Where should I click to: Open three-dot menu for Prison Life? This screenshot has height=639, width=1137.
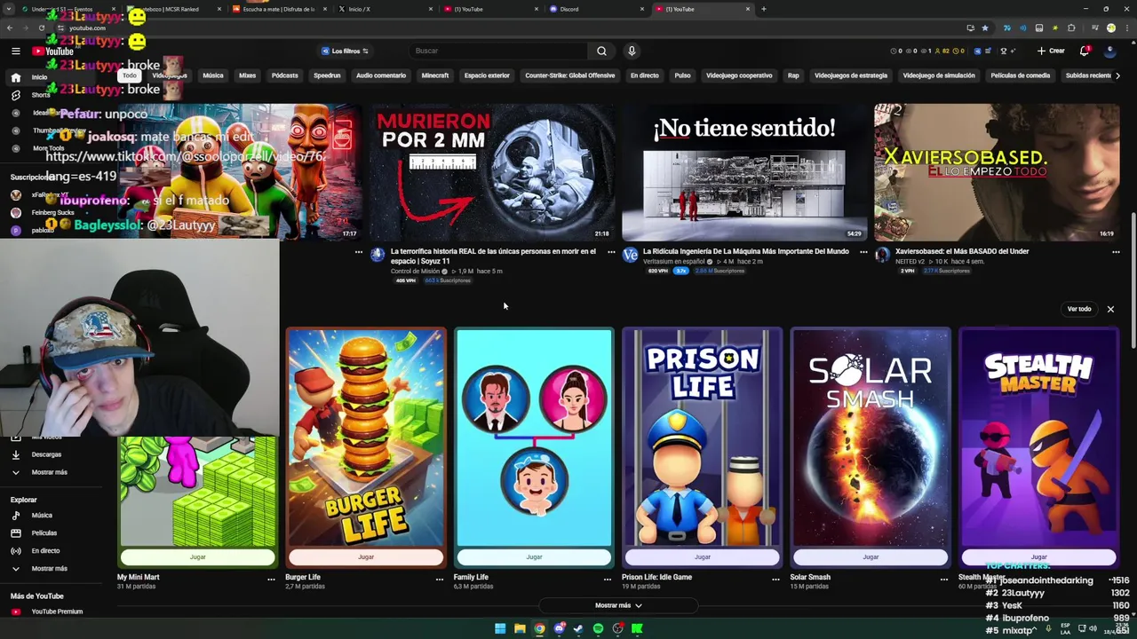(775, 579)
